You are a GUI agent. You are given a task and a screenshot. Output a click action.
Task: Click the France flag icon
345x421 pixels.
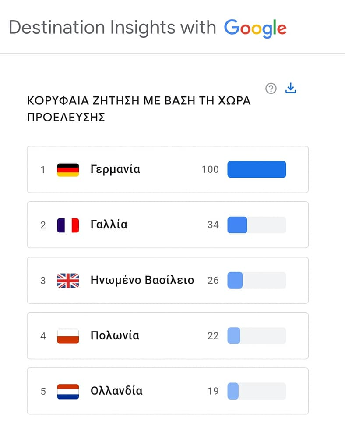(68, 225)
